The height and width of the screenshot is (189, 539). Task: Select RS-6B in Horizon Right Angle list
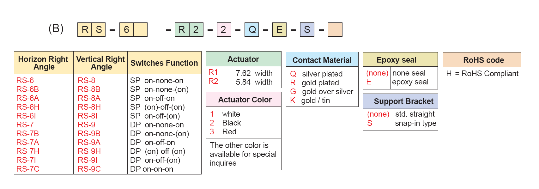point(28,89)
